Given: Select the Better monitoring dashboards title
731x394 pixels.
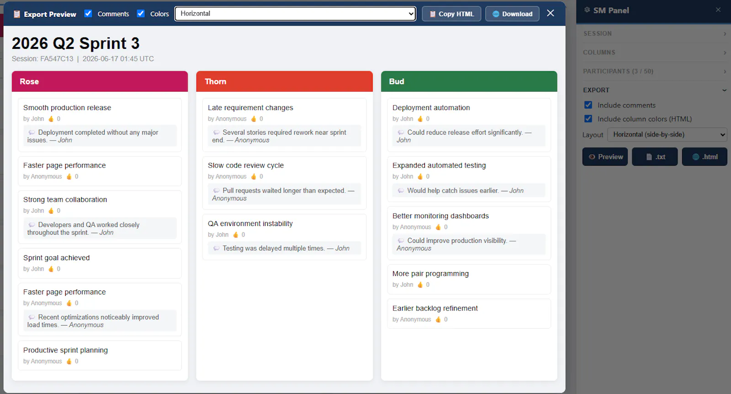Looking at the screenshot, I should click(x=440, y=216).
